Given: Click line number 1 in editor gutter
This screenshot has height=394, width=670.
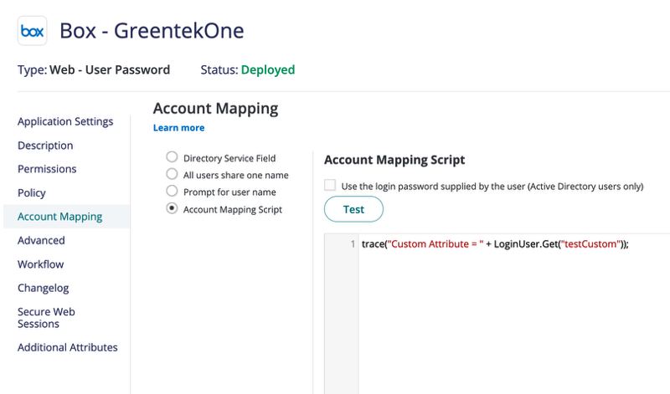Looking at the screenshot, I should click(353, 244).
